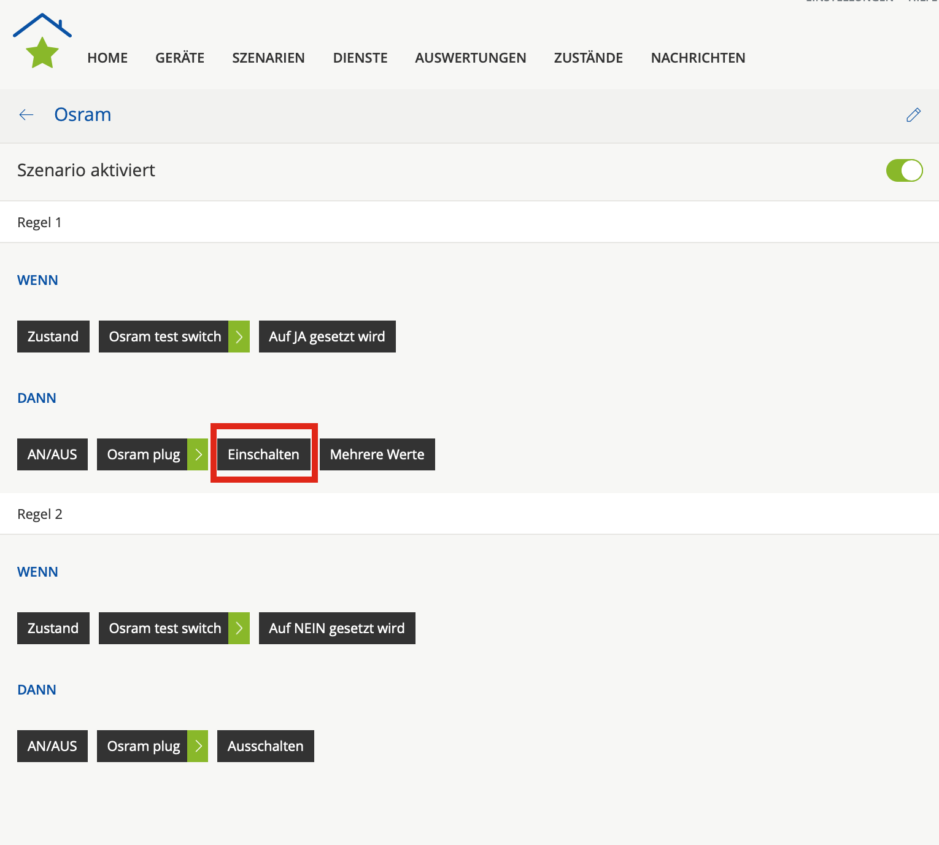Click Auf JA gesetzt wird condition
Screen dimensions: 939x845
[x=327, y=337]
